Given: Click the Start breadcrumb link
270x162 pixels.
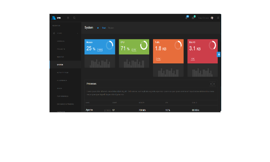Looking at the screenshot, I should [103, 28].
